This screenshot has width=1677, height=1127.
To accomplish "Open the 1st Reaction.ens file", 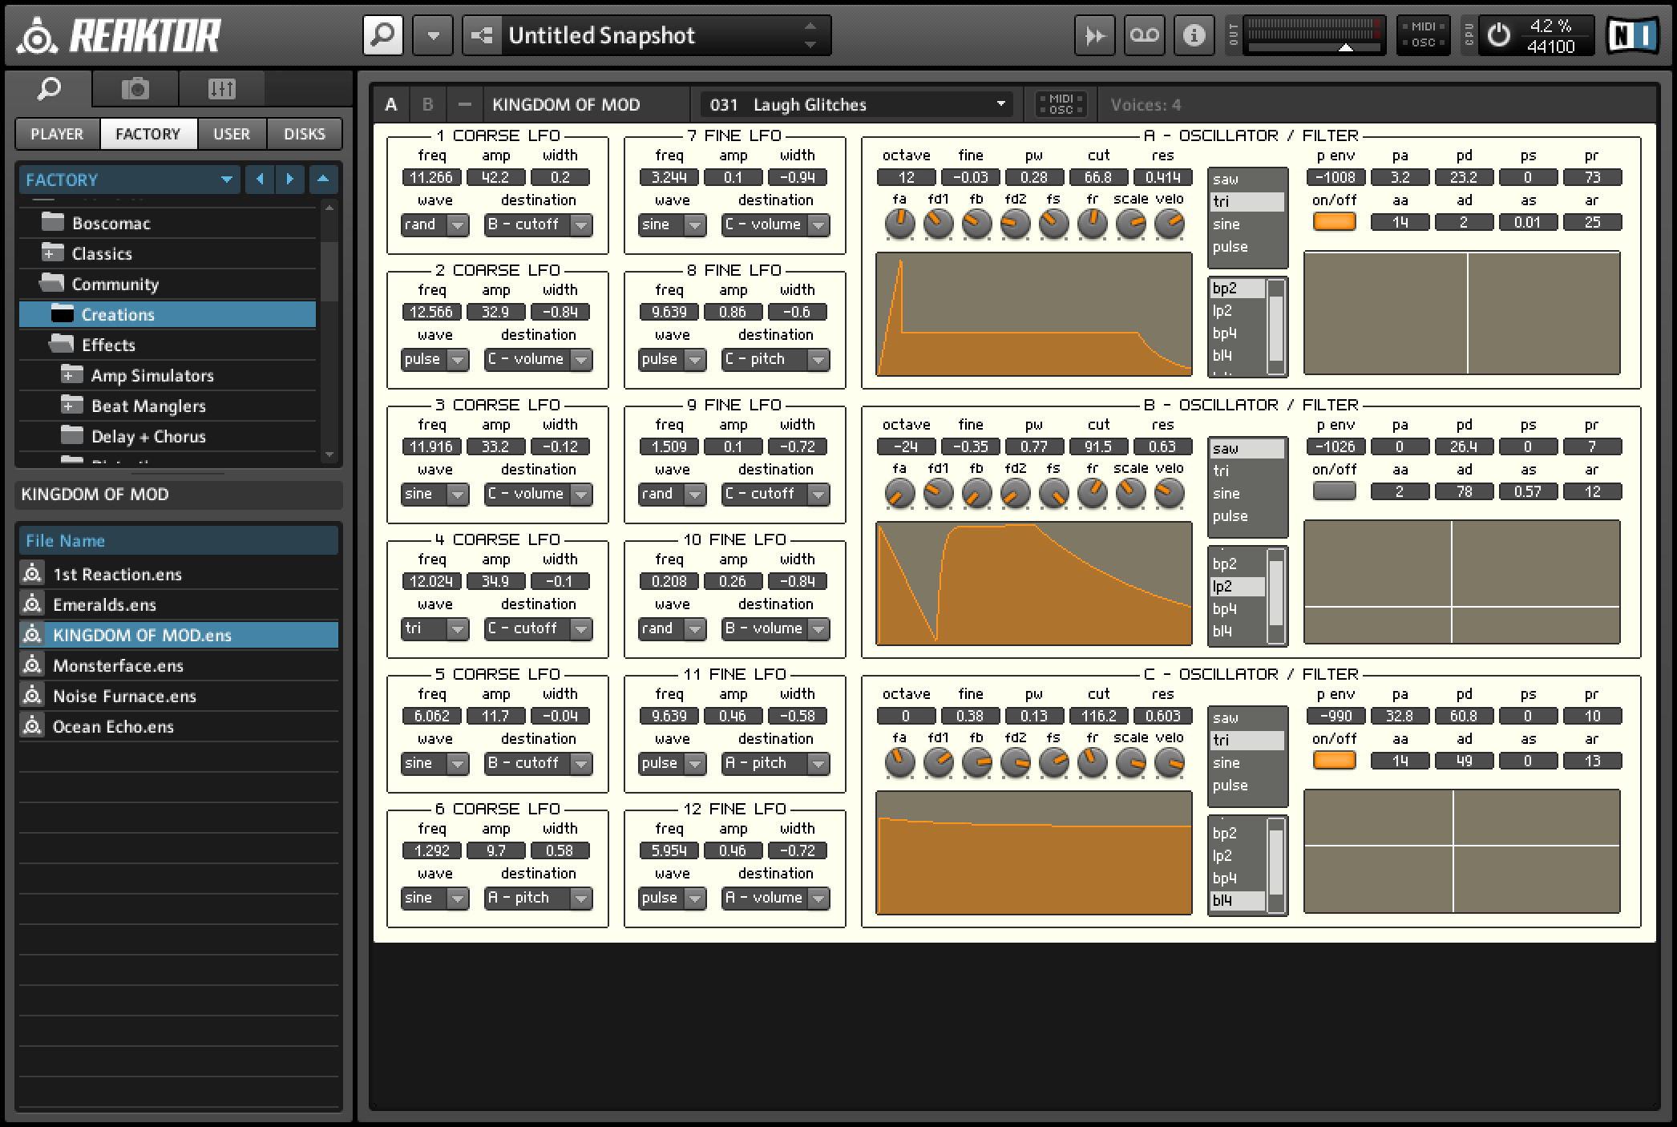I will [x=178, y=574].
